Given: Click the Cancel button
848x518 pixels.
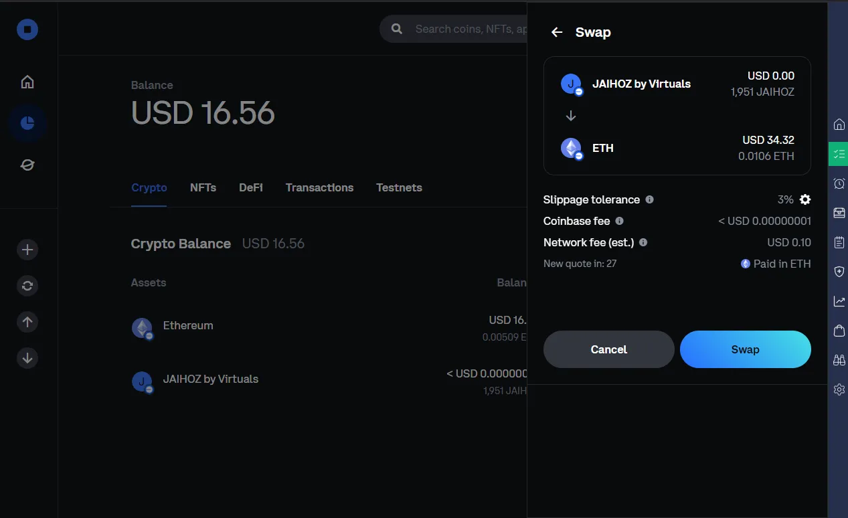Looking at the screenshot, I should (609, 349).
